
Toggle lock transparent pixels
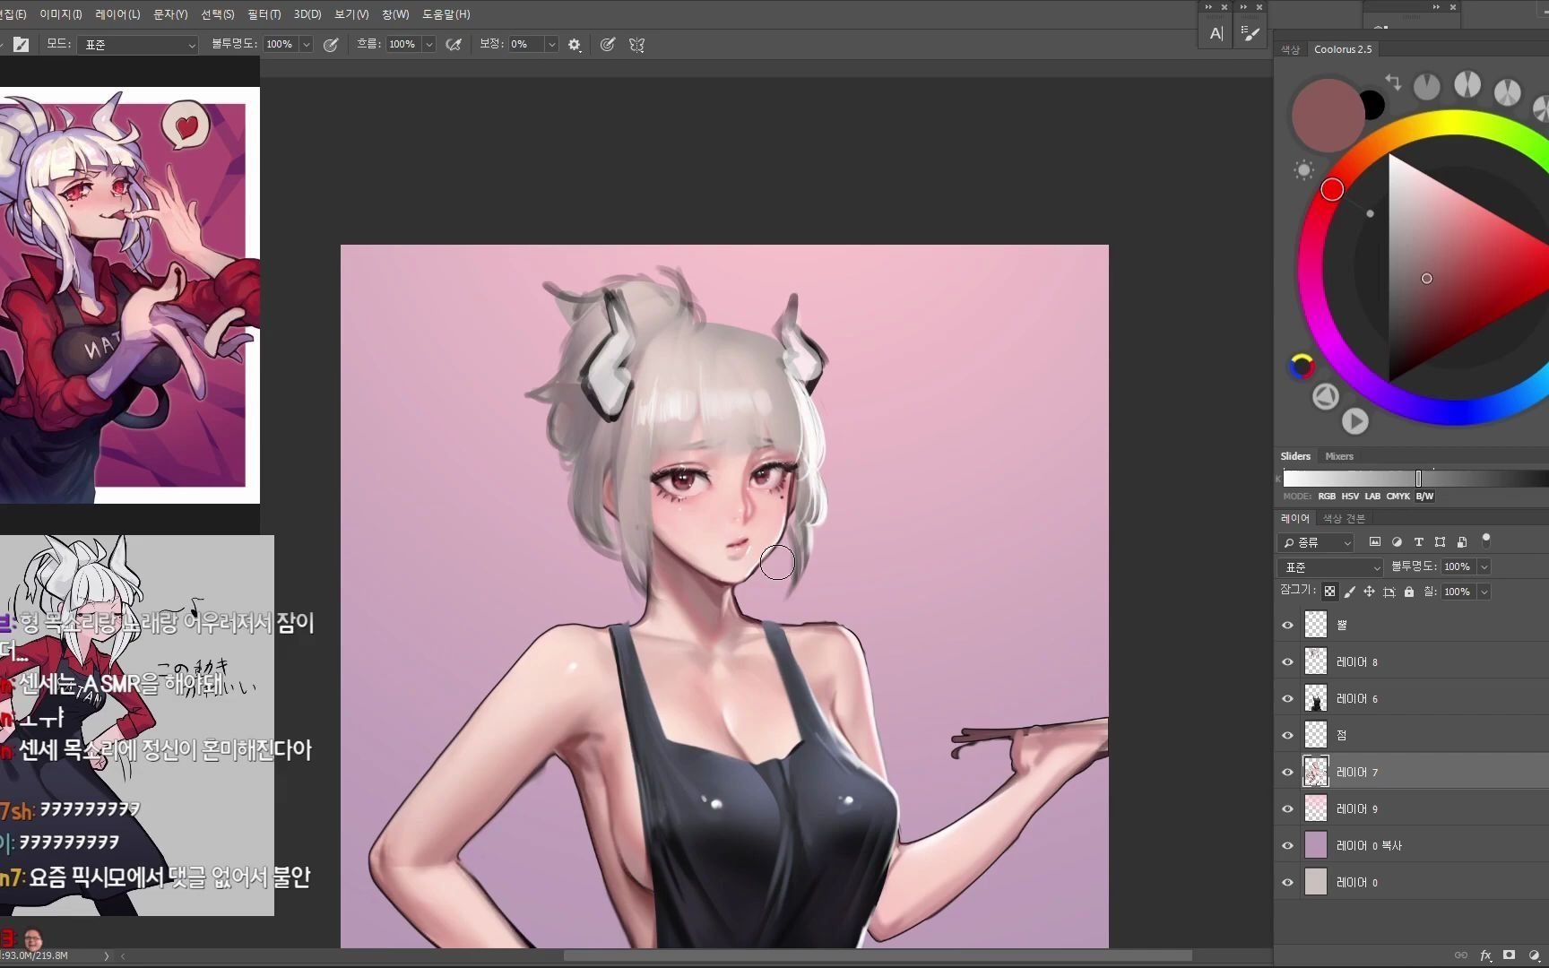coord(1330,592)
